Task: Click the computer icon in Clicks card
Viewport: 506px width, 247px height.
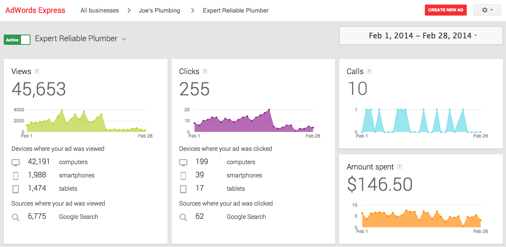Action: coord(183,163)
